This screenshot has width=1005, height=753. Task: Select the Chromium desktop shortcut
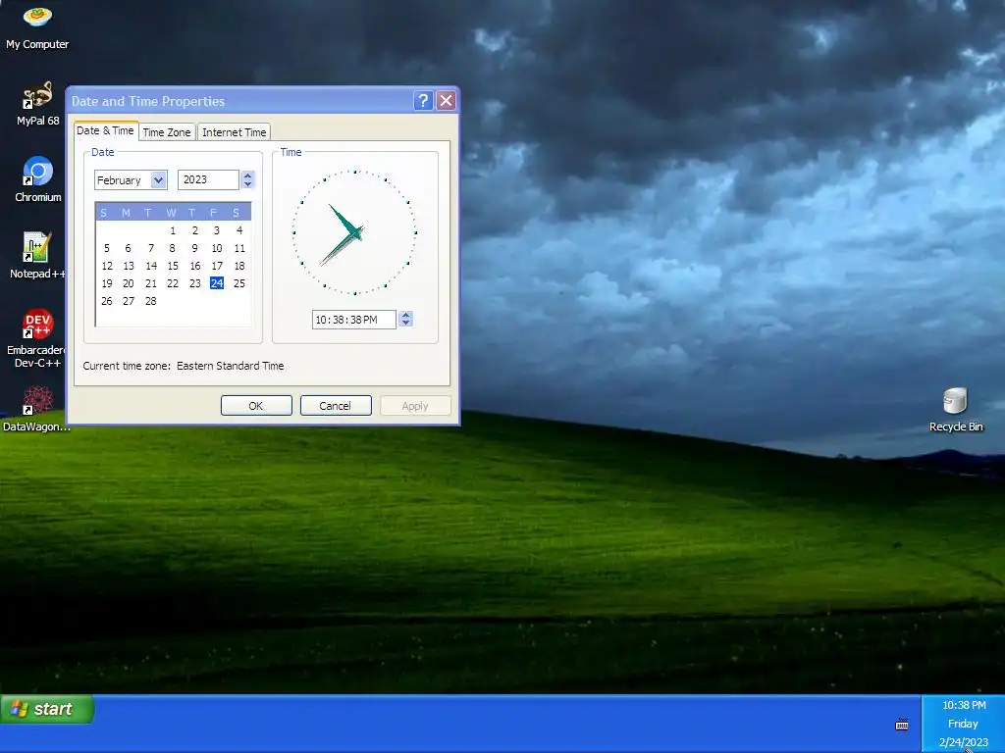(x=38, y=179)
